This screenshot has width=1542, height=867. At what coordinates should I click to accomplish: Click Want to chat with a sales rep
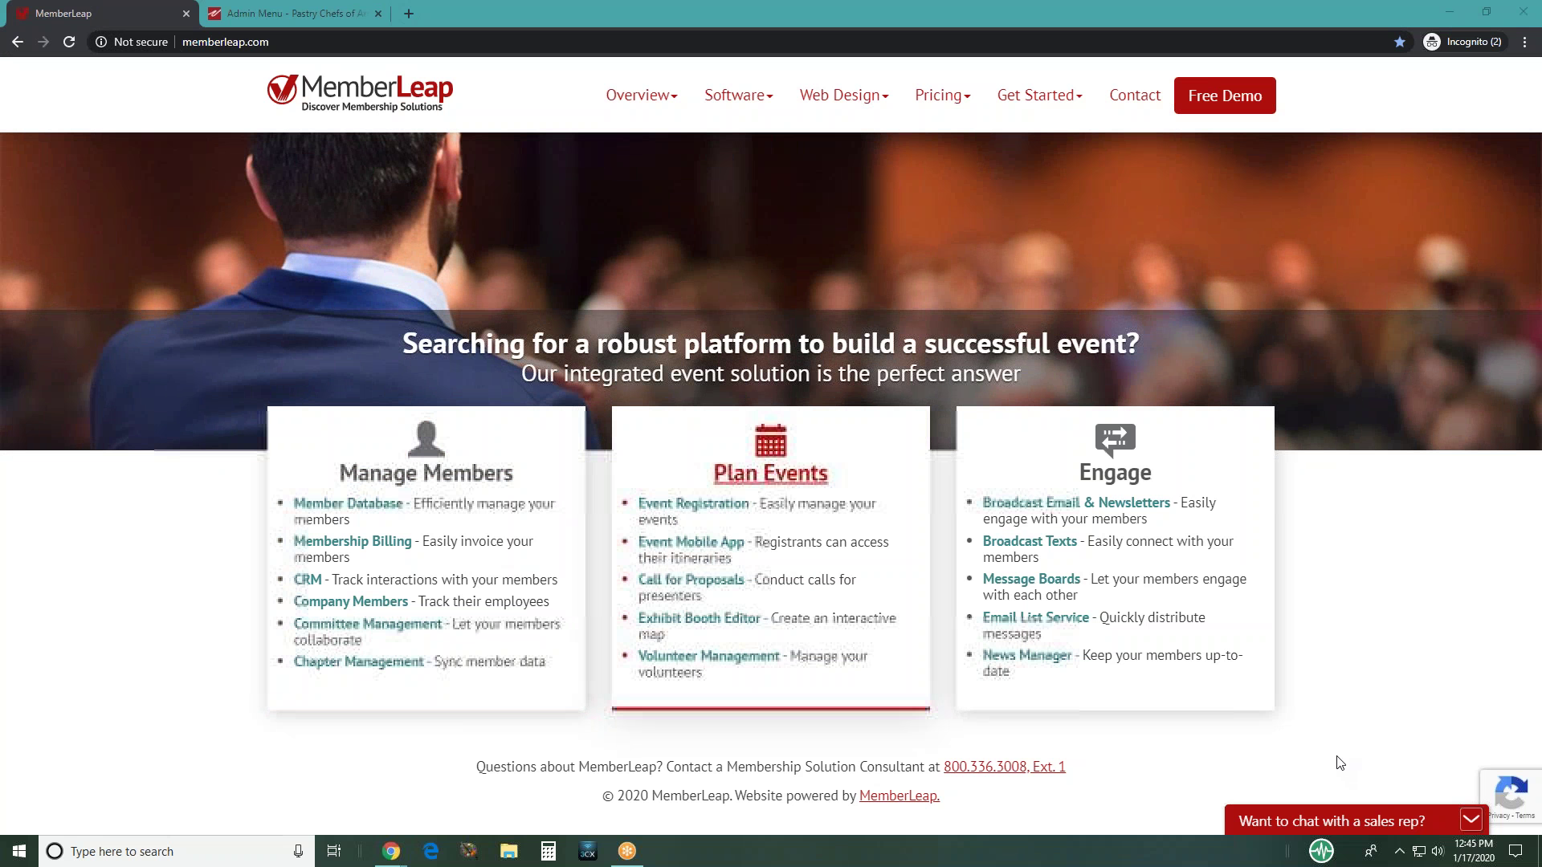tap(1332, 821)
